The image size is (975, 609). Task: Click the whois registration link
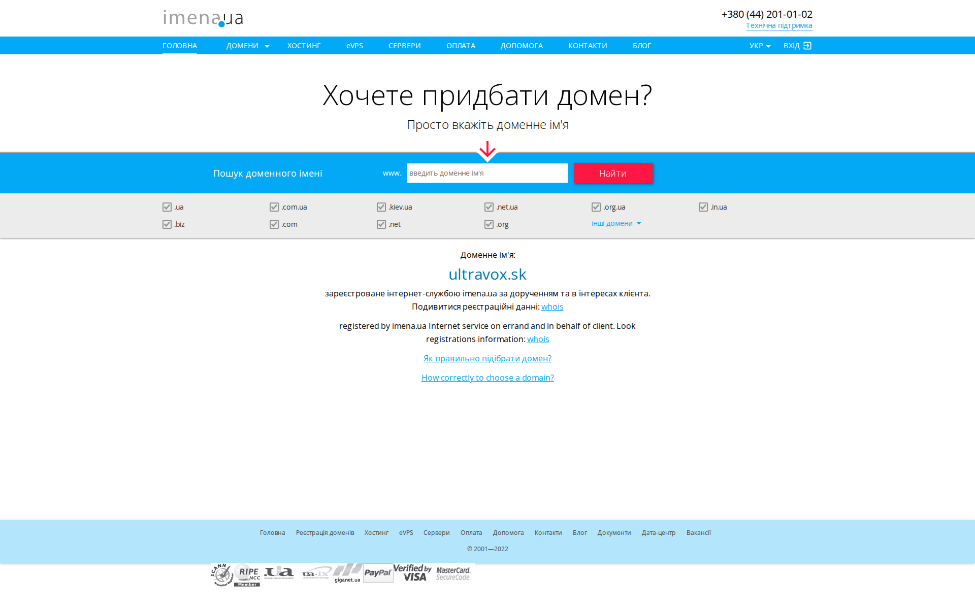pyautogui.click(x=552, y=307)
